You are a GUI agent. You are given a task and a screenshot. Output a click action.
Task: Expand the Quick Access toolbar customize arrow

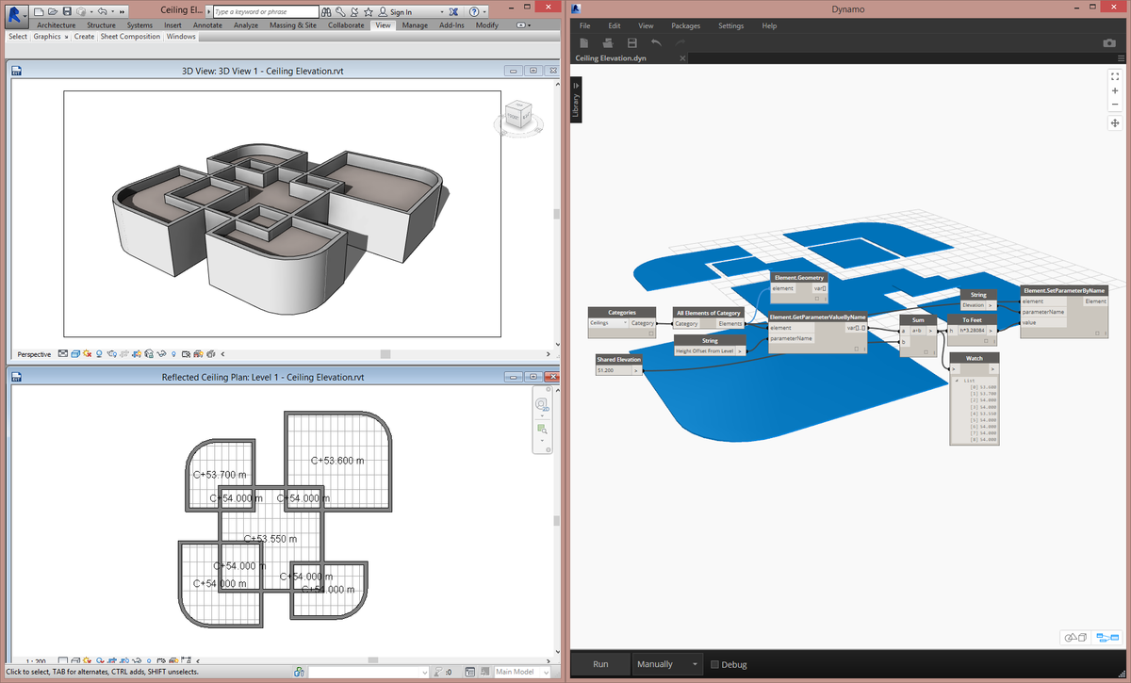click(123, 12)
